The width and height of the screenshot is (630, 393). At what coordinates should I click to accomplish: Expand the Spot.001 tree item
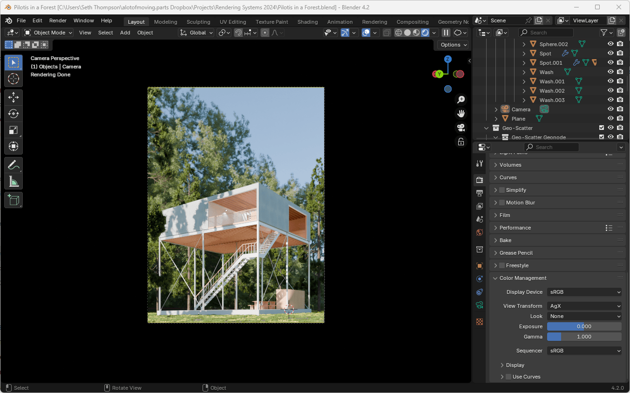coord(524,62)
